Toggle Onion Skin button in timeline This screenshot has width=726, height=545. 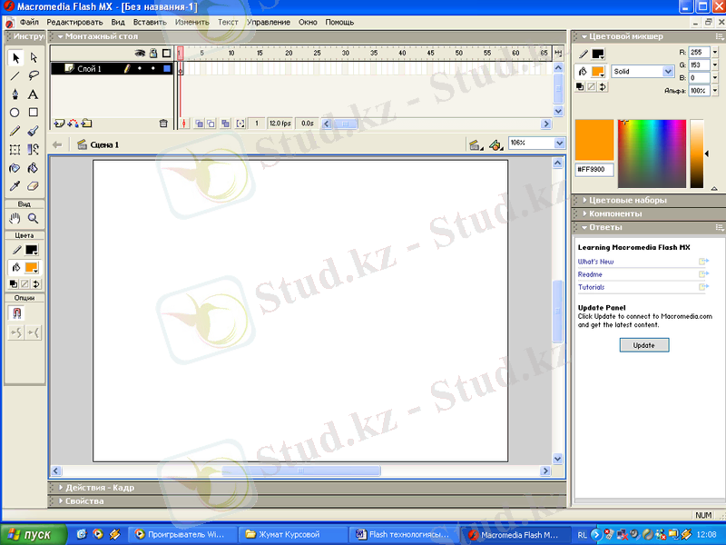click(x=199, y=124)
